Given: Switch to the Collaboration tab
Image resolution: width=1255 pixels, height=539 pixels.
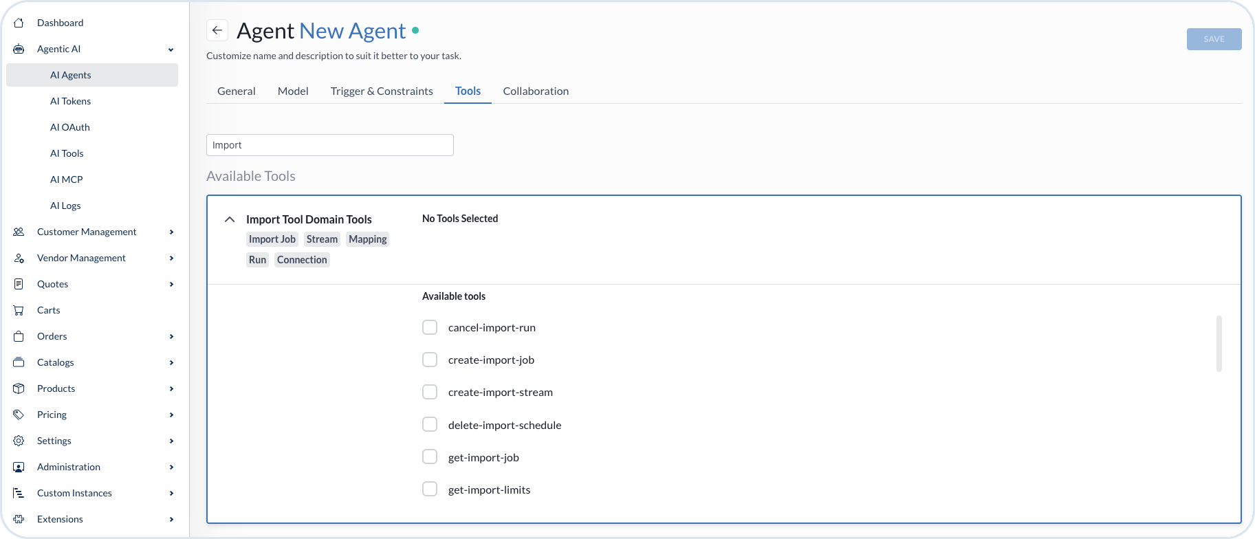Looking at the screenshot, I should coord(536,91).
